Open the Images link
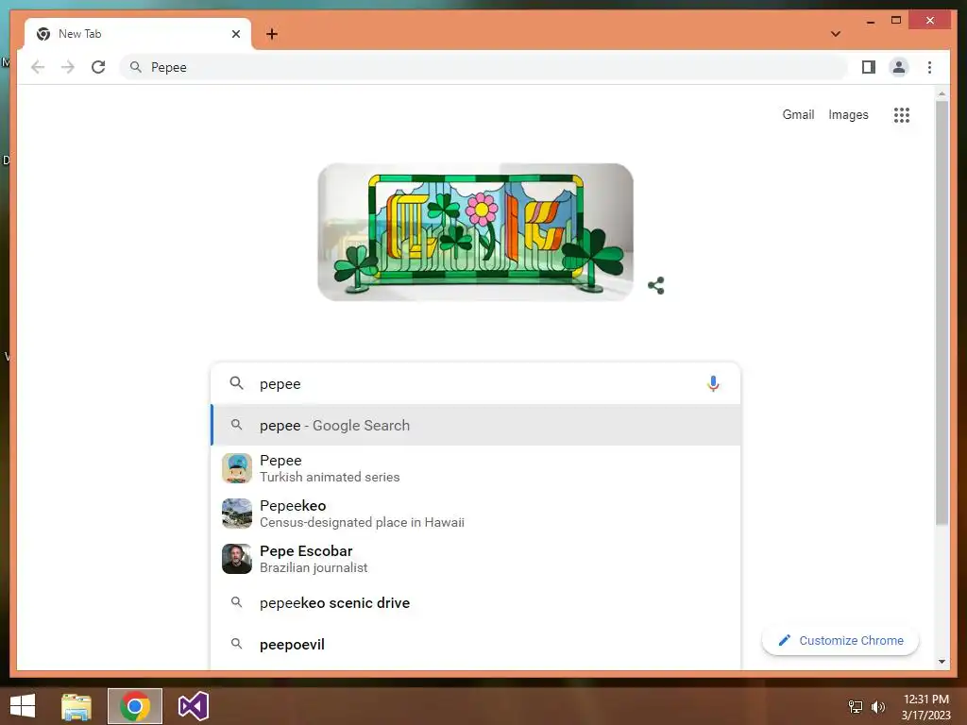 [848, 114]
